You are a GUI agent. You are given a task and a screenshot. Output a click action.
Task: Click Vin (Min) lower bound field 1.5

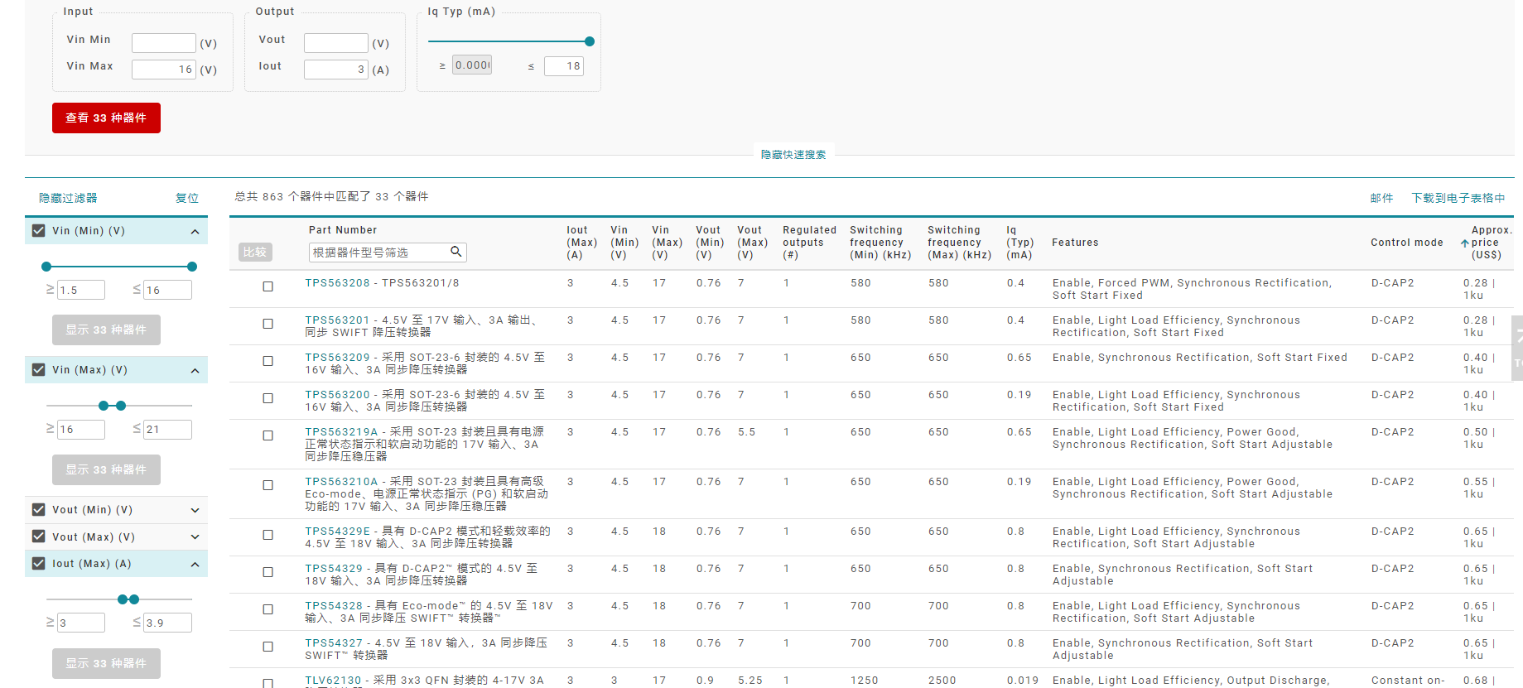(81, 290)
